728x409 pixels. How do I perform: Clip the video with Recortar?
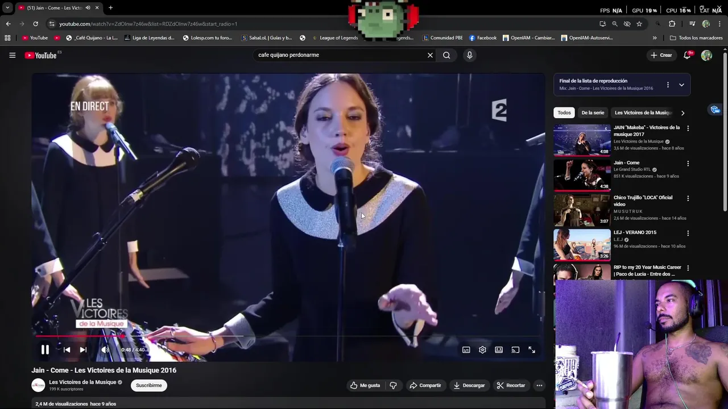[x=511, y=385]
